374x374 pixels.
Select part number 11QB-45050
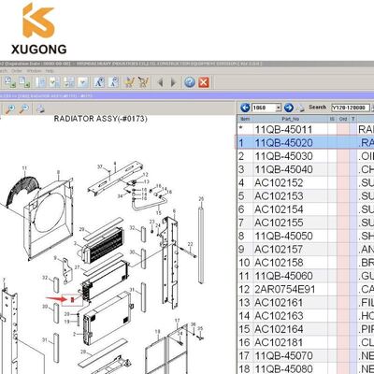pyautogui.click(x=283, y=236)
